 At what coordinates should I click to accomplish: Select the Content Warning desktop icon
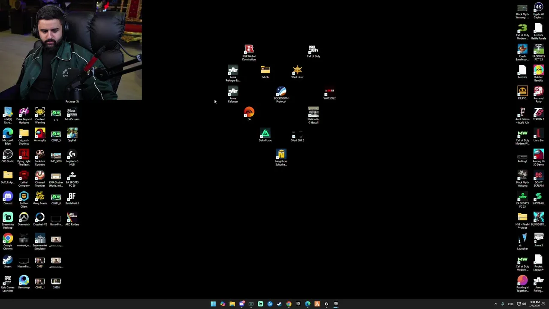coord(40,115)
